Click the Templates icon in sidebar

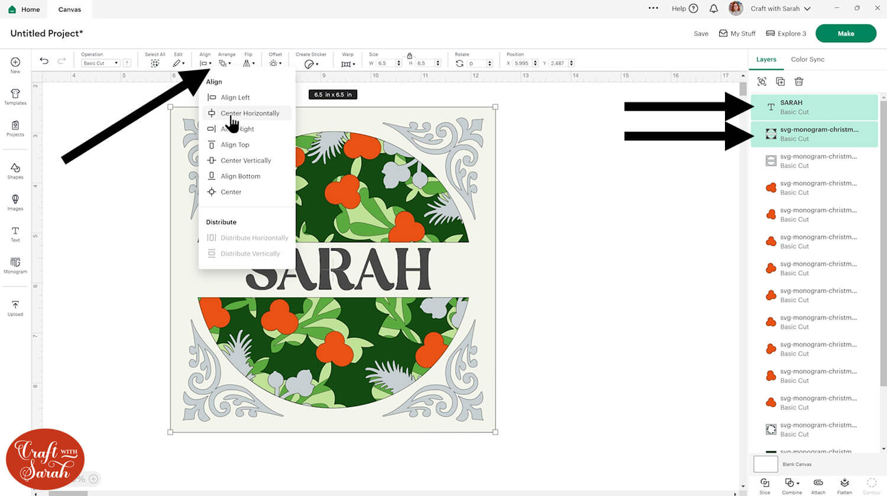[x=15, y=96]
